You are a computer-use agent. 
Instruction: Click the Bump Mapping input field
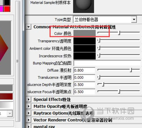coord(107,63)
